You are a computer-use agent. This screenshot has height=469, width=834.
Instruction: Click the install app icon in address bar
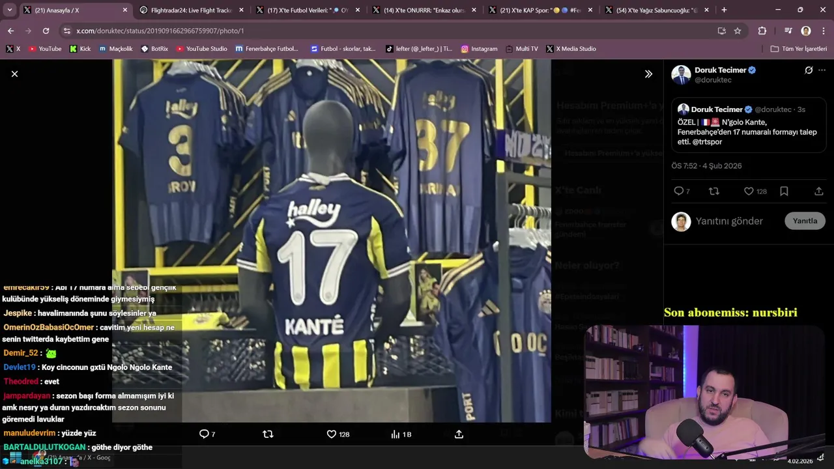[721, 31]
